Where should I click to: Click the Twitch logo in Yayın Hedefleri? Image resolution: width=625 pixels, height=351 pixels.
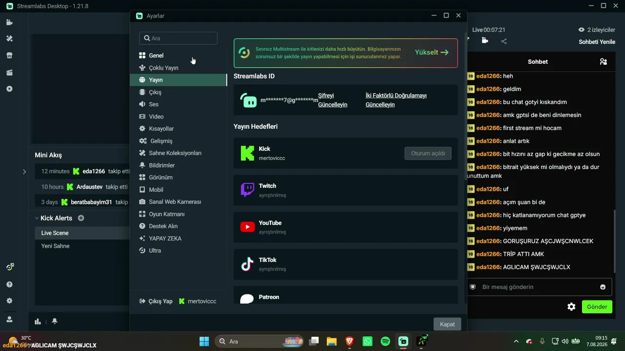(x=248, y=190)
